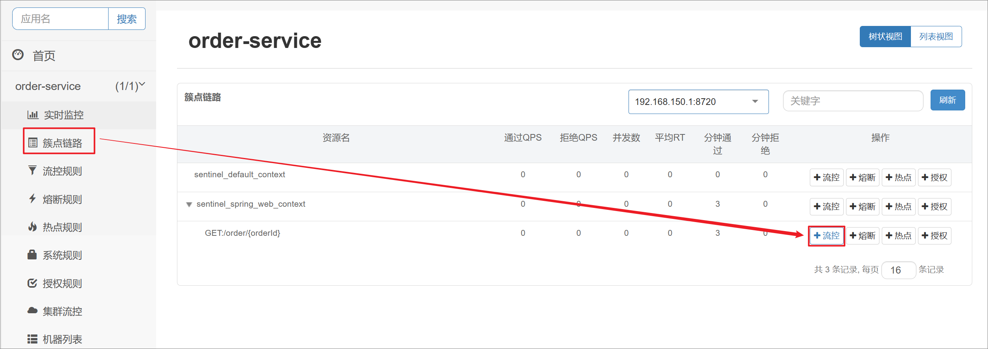
Task: Add 流控 rule for sentinel_spring_web_context
Action: pos(826,206)
